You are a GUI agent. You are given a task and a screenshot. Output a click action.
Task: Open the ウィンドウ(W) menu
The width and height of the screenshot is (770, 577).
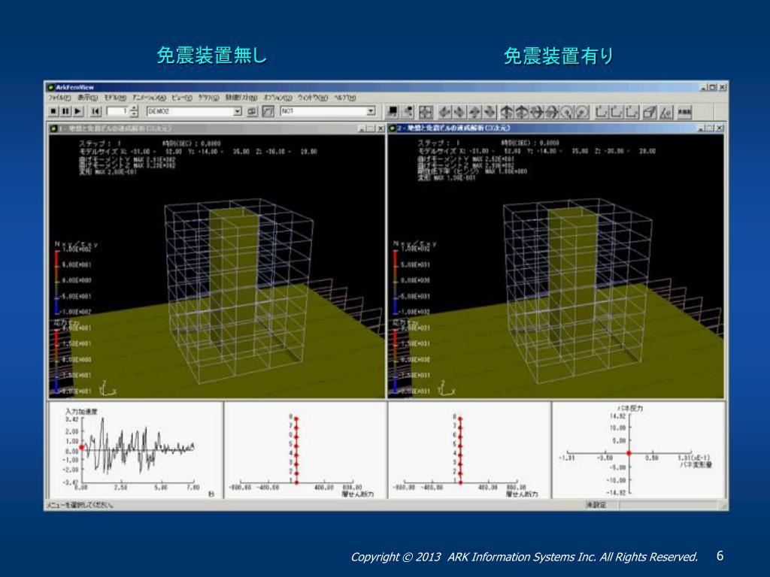(x=313, y=98)
